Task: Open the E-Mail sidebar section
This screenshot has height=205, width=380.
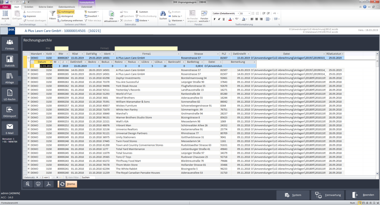Action: tap(10, 129)
